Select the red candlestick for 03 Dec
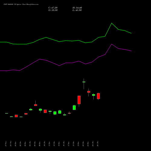 pos(26,114)
